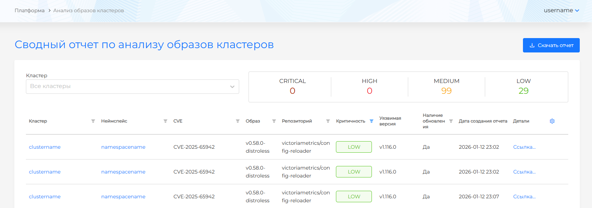Open namespacename link in 23:07 row

pyautogui.click(x=123, y=197)
